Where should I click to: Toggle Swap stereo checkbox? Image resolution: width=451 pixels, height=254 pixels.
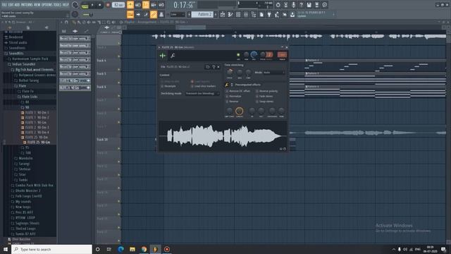point(257,102)
